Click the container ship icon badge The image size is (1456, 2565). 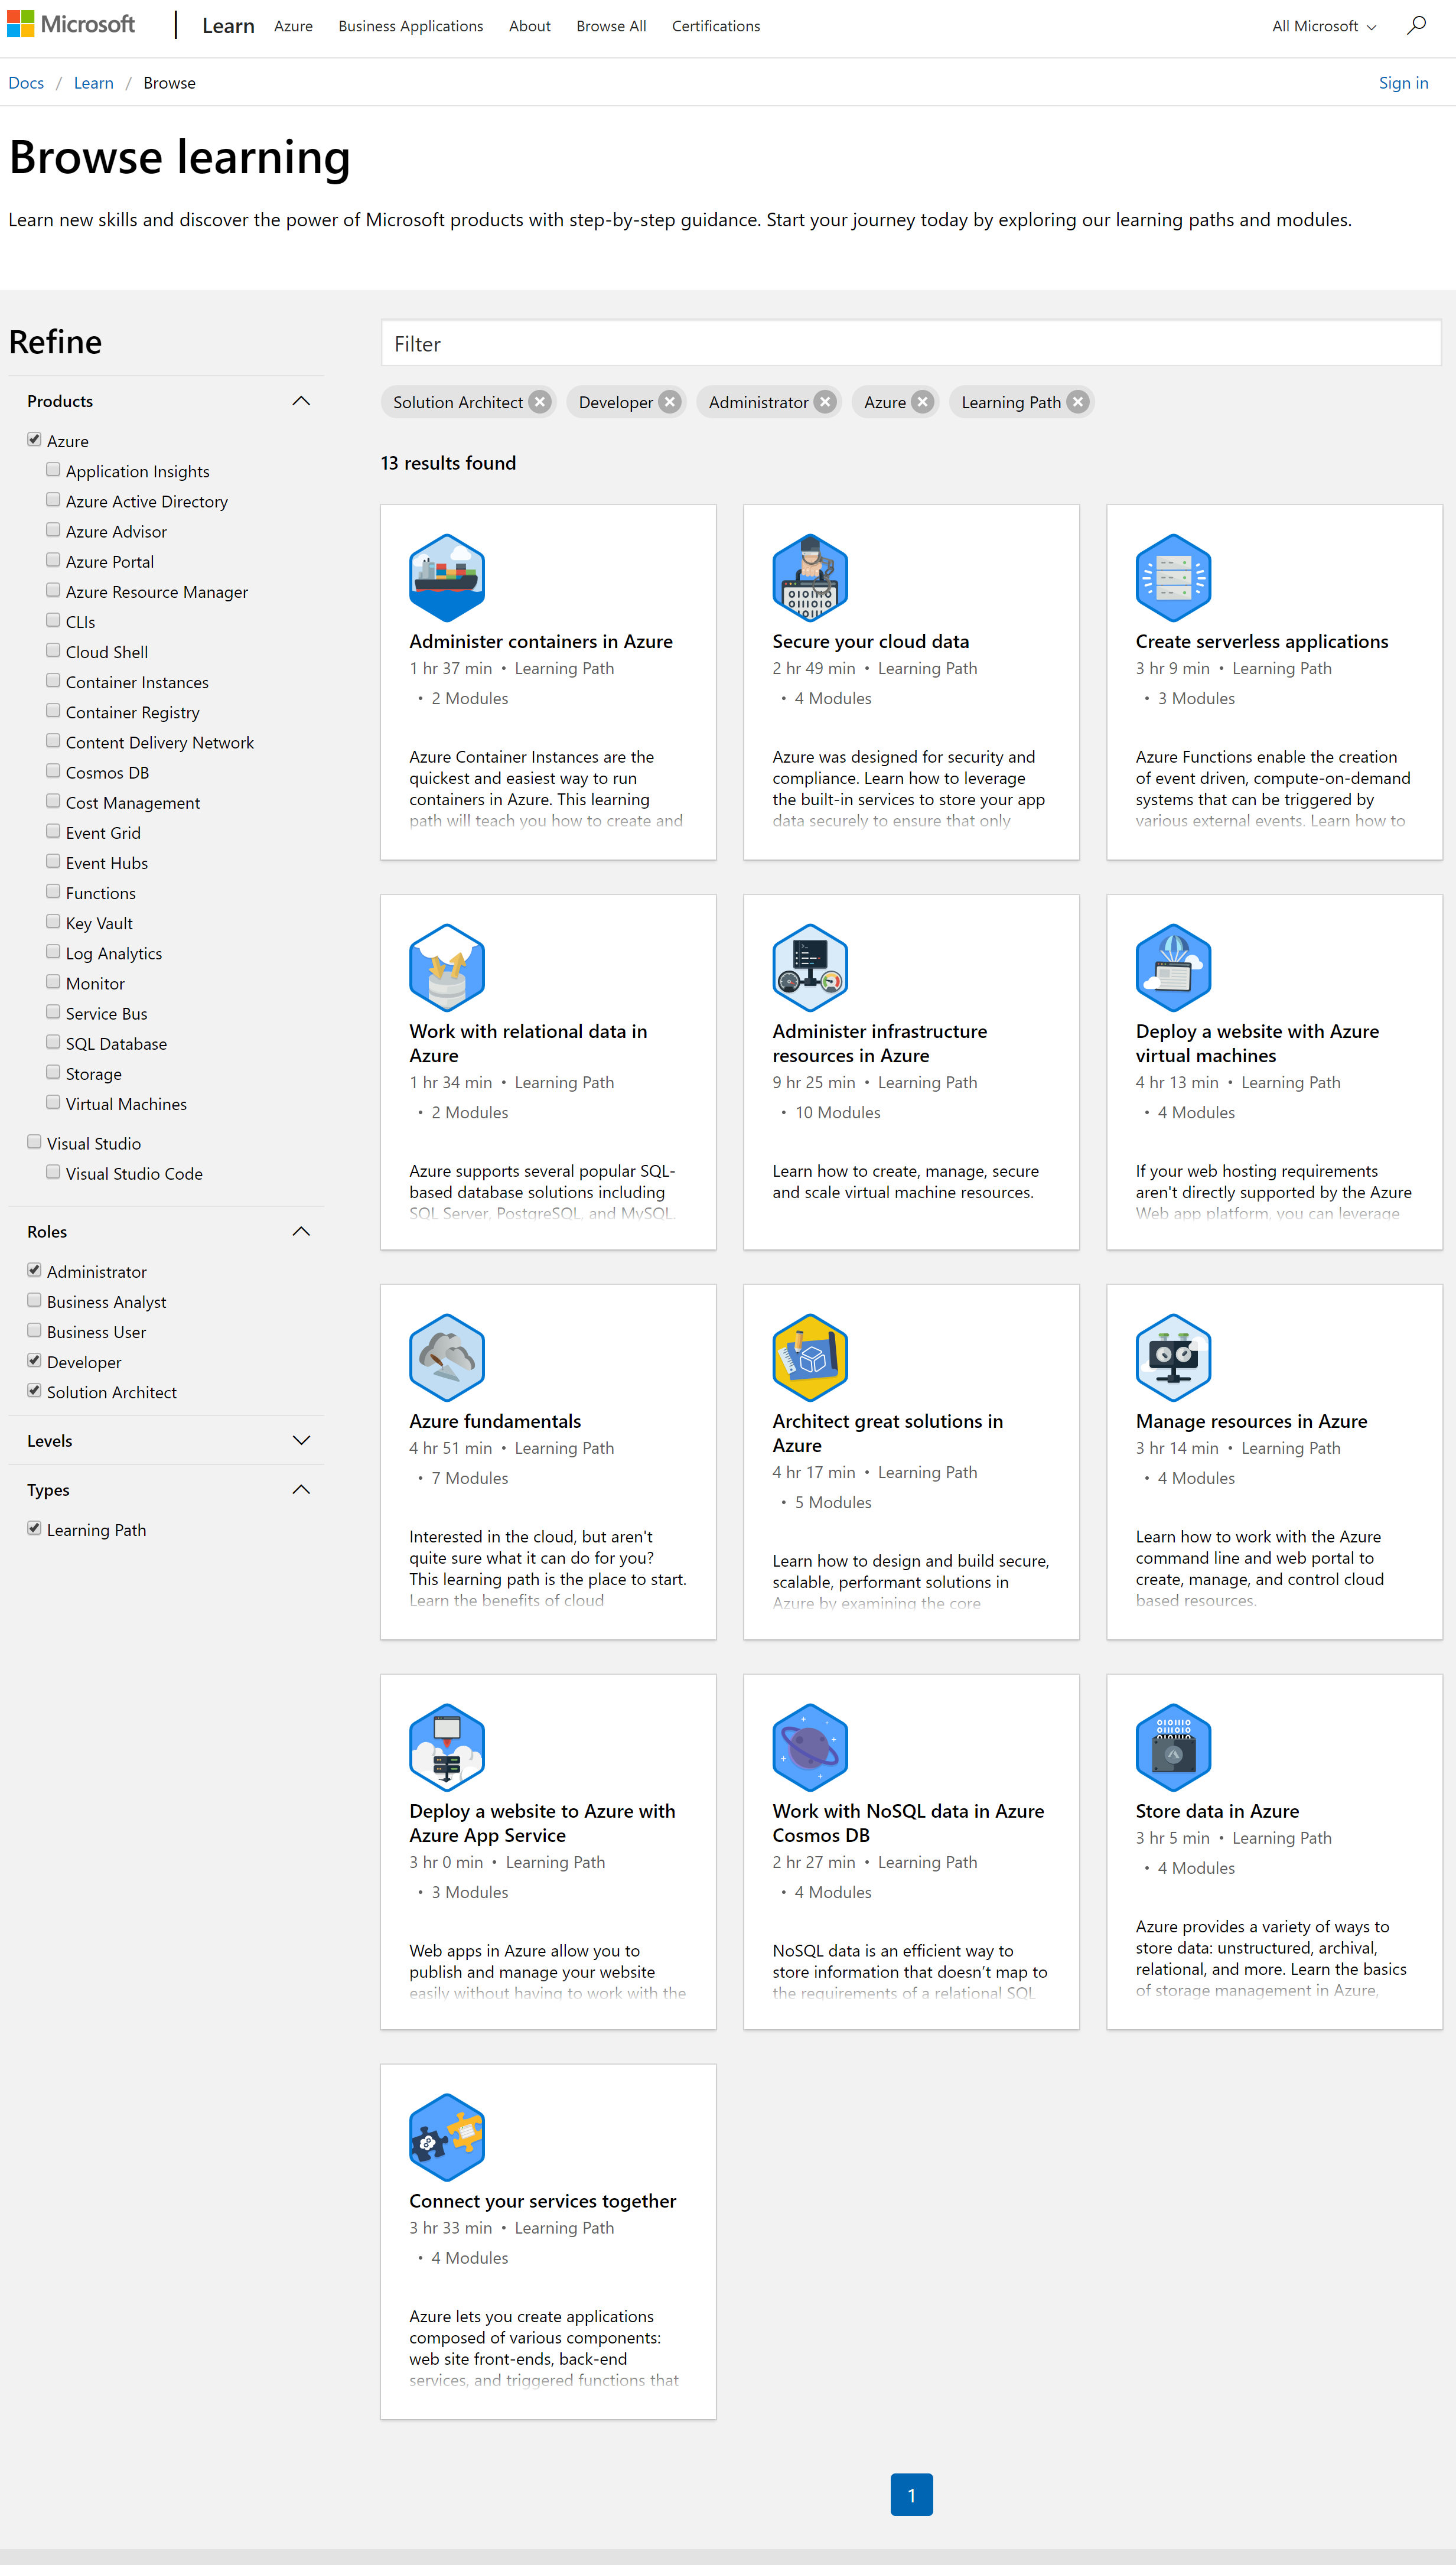click(x=447, y=578)
